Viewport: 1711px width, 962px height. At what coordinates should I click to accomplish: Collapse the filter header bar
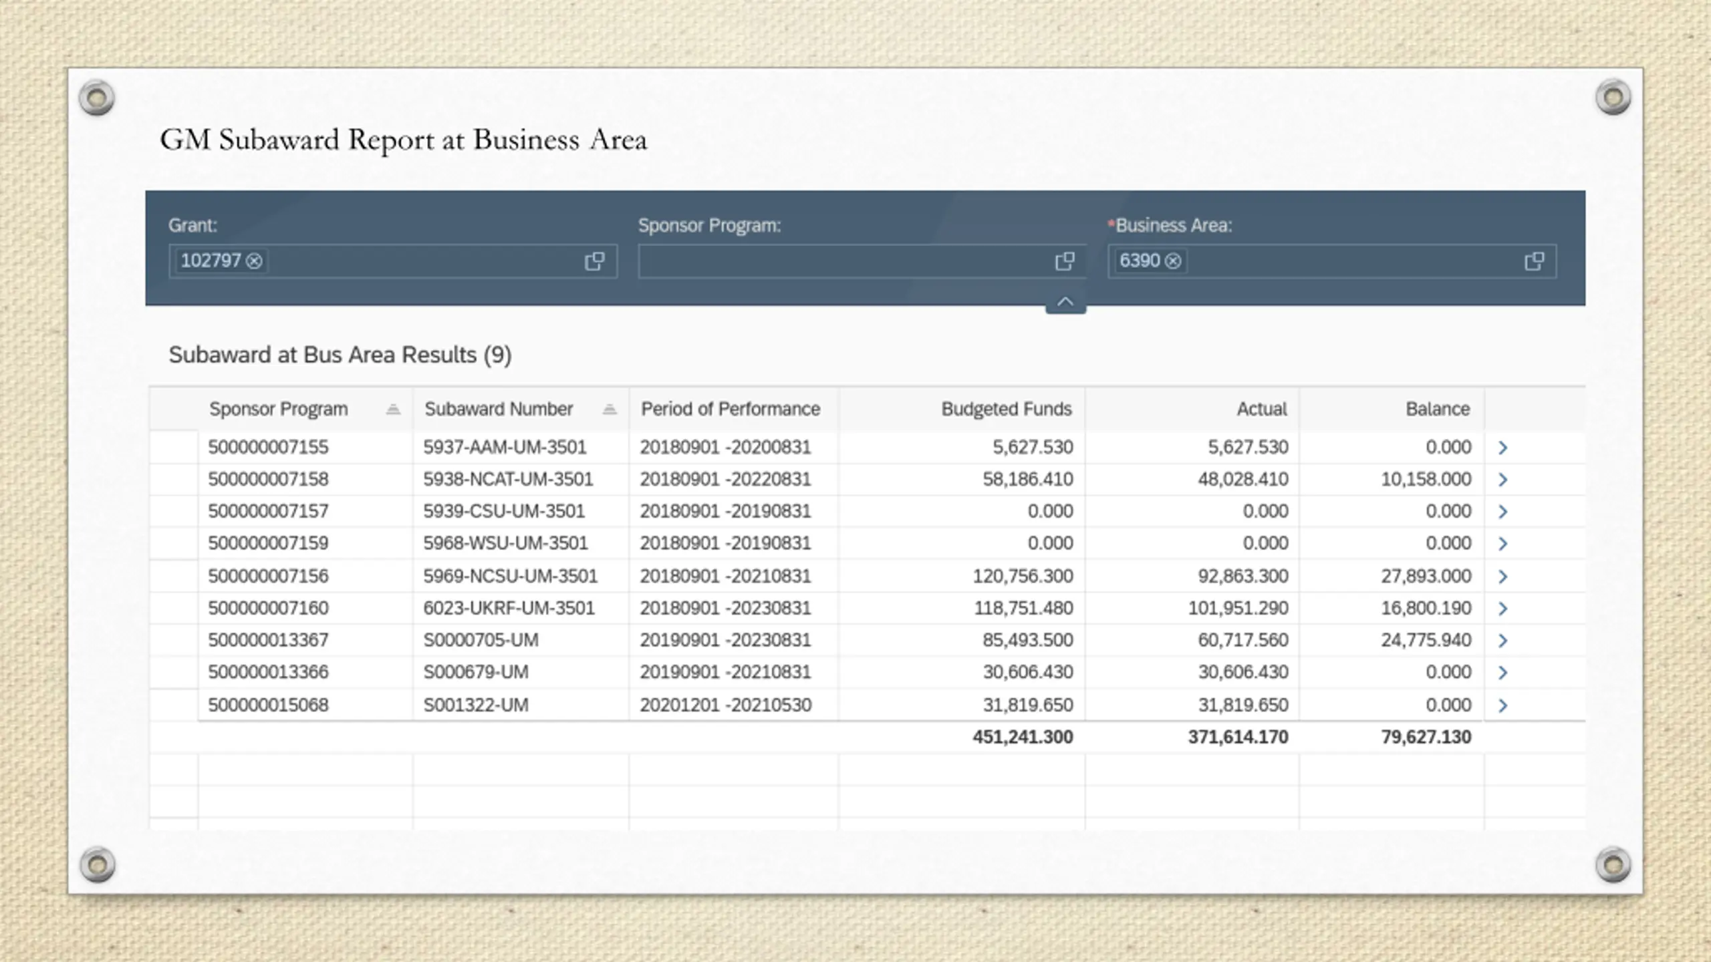(x=1065, y=302)
